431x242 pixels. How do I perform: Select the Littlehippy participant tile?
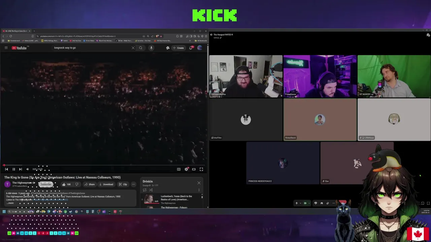click(x=394, y=120)
